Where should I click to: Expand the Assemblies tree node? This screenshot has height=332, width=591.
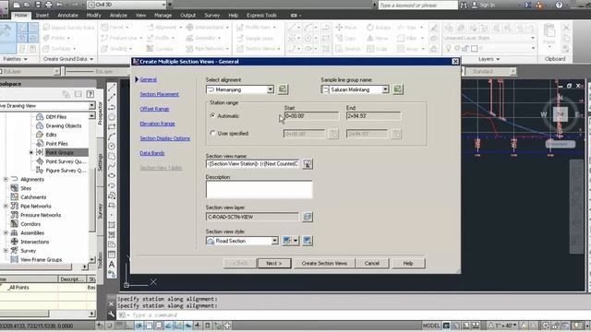(x=6, y=232)
